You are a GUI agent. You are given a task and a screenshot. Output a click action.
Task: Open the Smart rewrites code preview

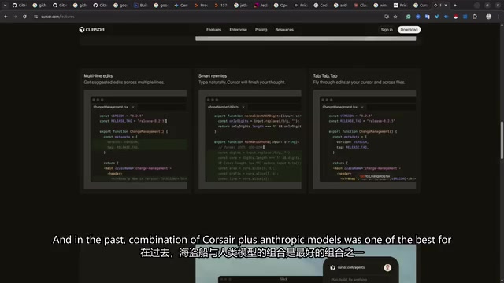[x=250, y=139]
